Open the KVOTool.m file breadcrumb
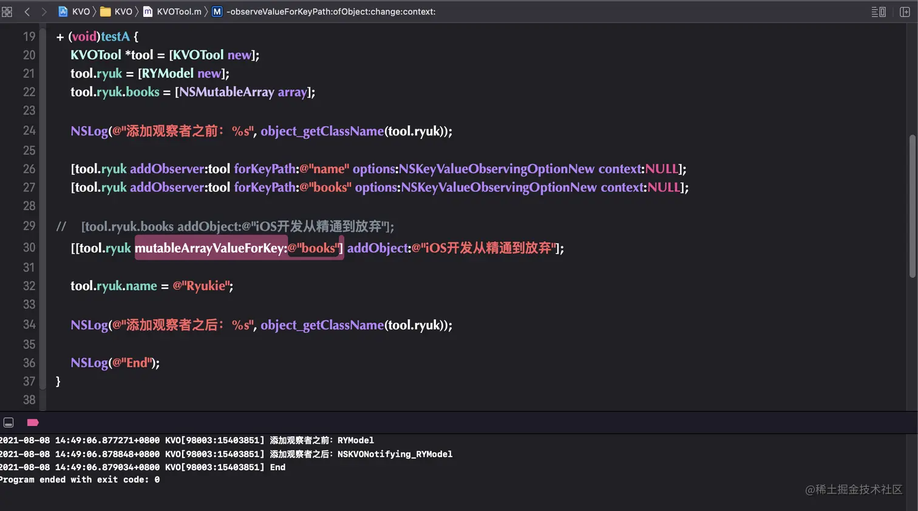Viewport: 918px width, 511px height. tap(172, 12)
